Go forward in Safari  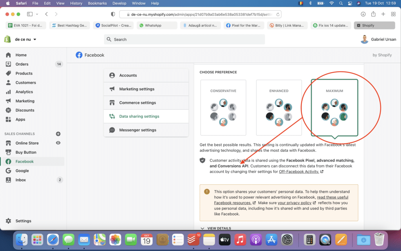(56, 14)
